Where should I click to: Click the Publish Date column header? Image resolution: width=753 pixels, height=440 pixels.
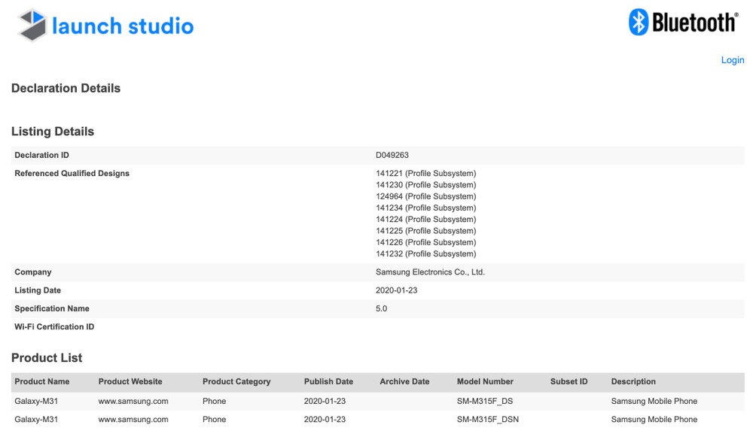pyautogui.click(x=328, y=381)
